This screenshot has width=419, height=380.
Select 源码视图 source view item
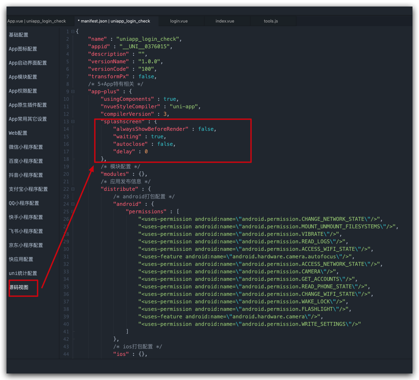tap(19, 287)
